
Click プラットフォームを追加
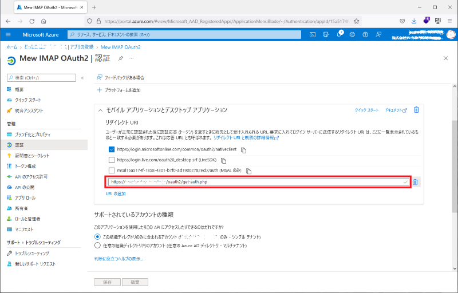click(119, 90)
